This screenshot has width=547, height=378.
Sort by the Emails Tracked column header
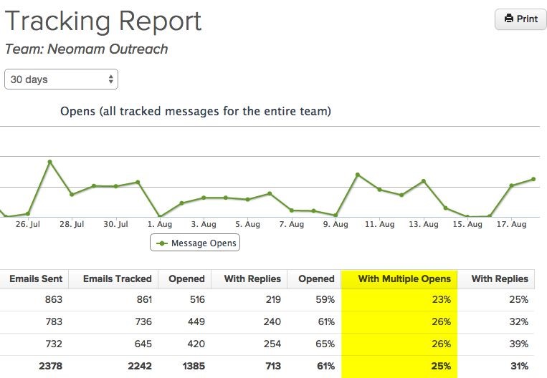[117, 278]
